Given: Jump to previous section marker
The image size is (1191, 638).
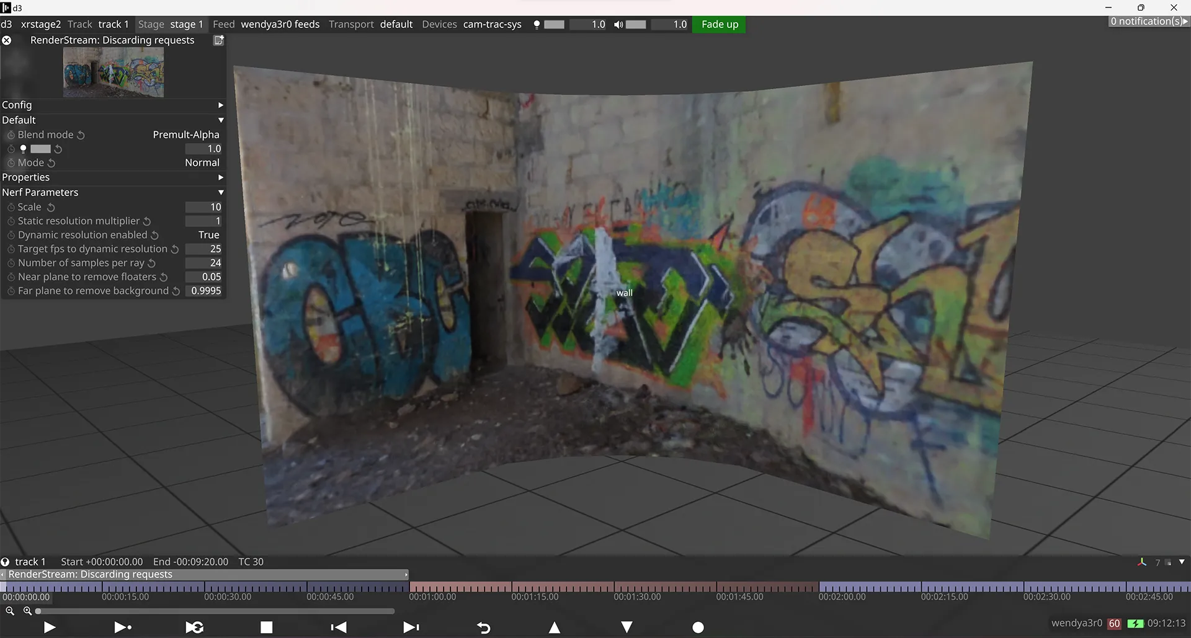Looking at the screenshot, I should pos(339,627).
